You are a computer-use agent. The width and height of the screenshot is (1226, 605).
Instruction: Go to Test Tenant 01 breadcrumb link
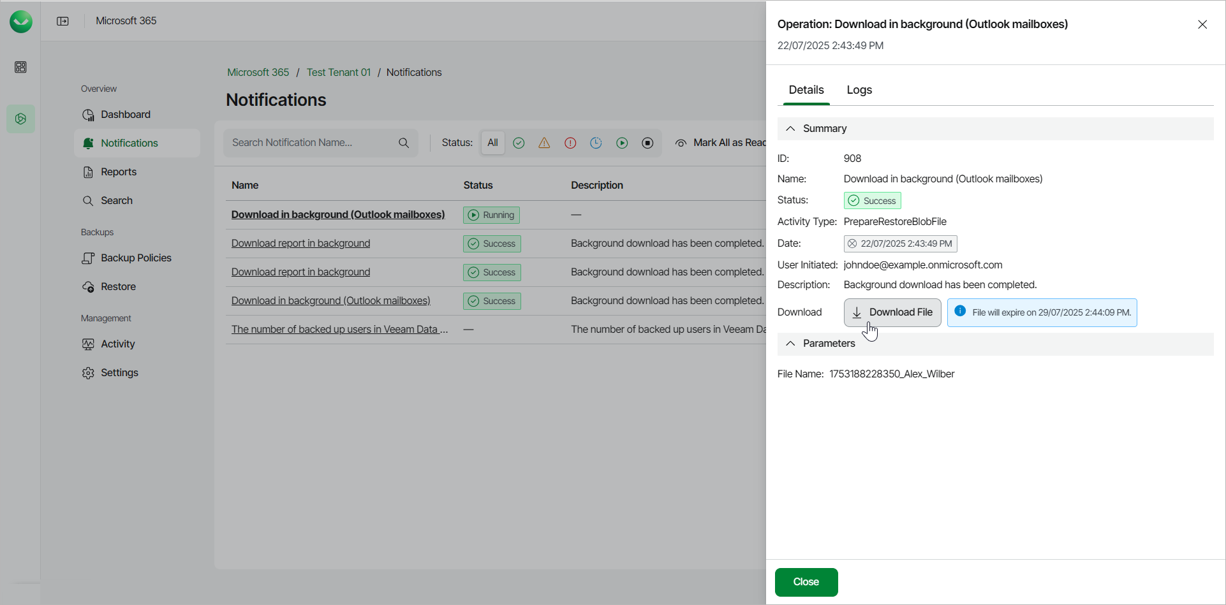pyautogui.click(x=339, y=72)
